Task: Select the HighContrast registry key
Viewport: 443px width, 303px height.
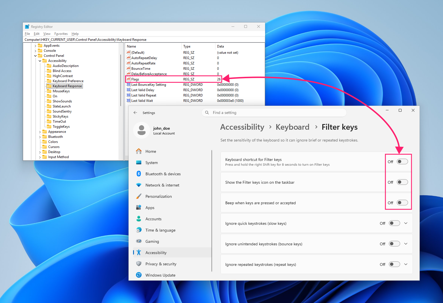Action: click(63, 76)
